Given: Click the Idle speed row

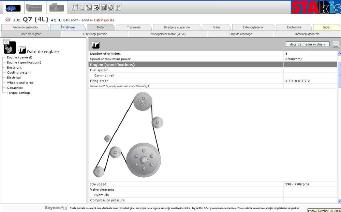Looking at the screenshot, I should [213, 184].
